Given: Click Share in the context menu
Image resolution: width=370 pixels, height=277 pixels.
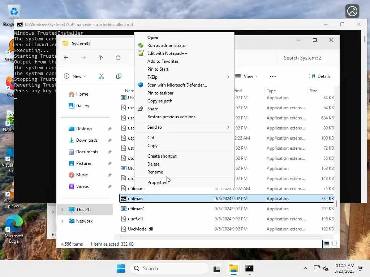Looking at the screenshot, I should (152, 109).
